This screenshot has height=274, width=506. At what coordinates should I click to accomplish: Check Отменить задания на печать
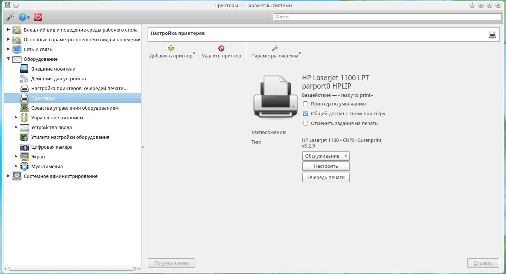(x=305, y=123)
